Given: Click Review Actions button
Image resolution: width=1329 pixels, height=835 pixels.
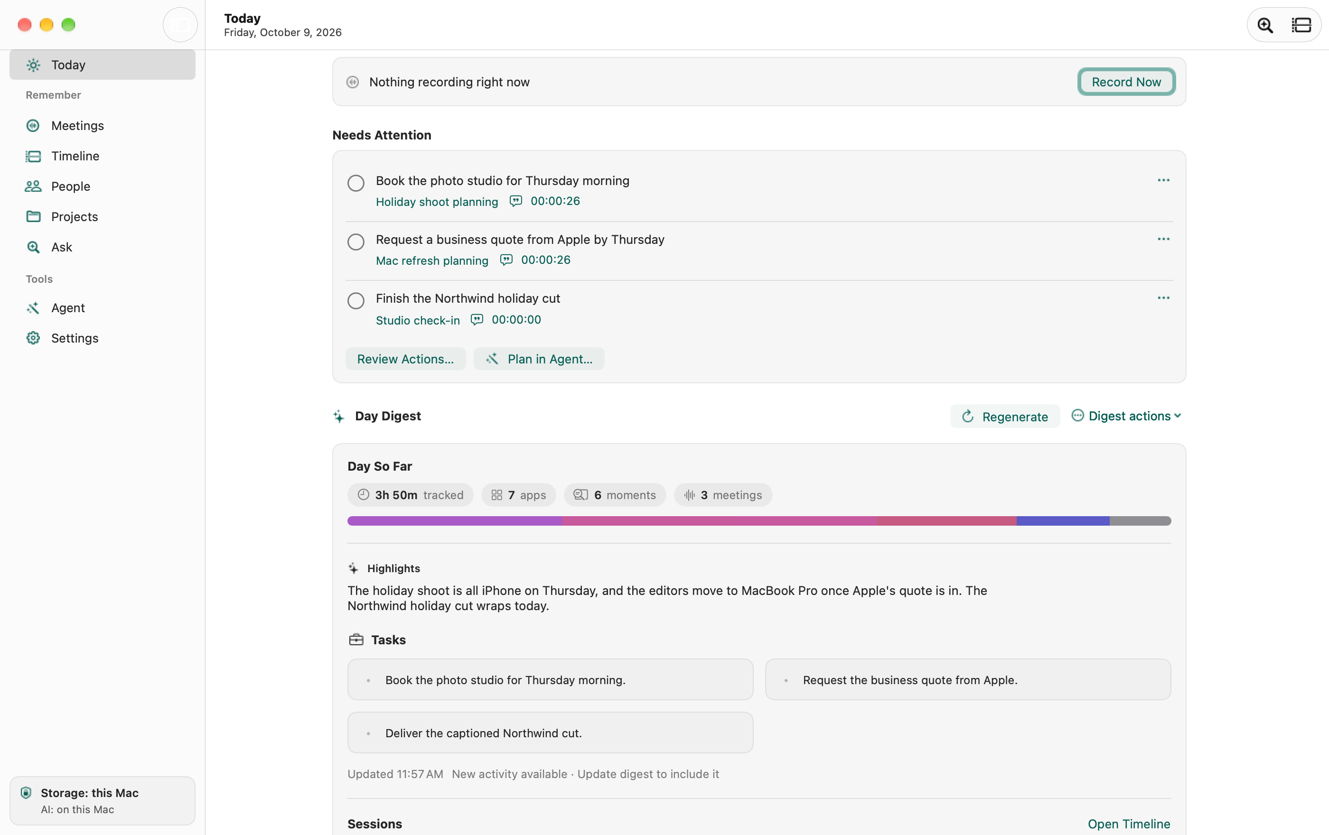Looking at the screenshot, I should pos(405,359).
